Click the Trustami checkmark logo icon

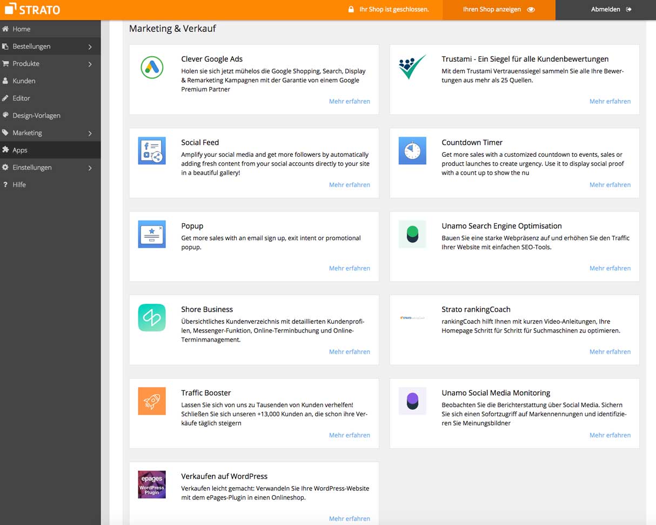[412, 67]
